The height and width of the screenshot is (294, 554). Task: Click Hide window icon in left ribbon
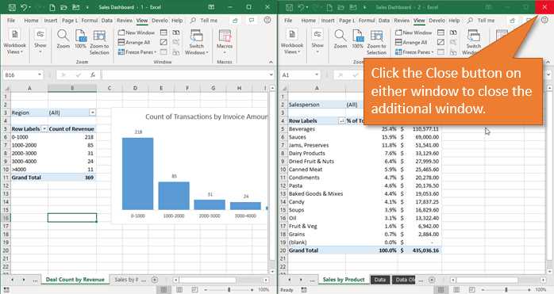tap(164, 42)
